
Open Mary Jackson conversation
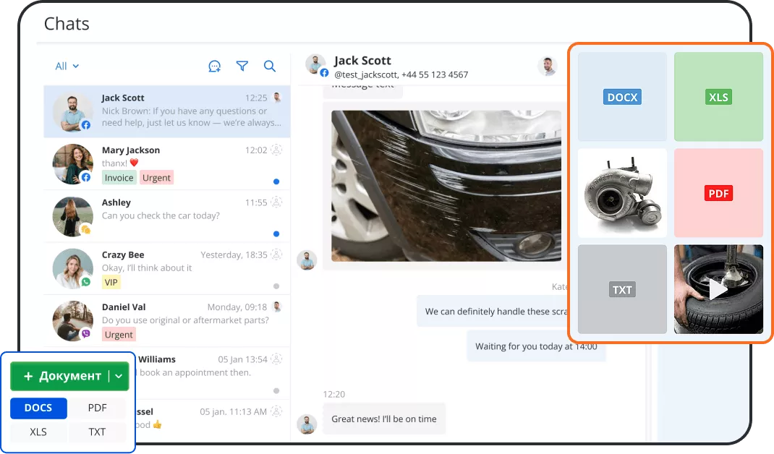pyautogui.click(x=167, y=164)
